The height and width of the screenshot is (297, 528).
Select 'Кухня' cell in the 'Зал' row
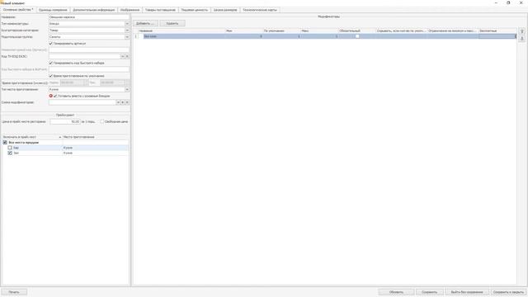(96, 153)
